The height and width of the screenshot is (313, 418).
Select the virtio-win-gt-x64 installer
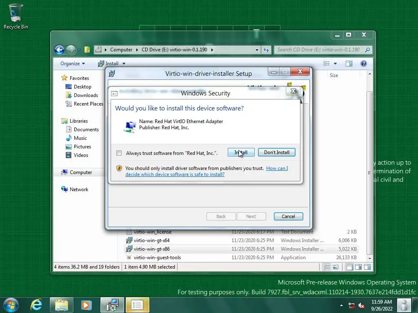tap(152, 240)
